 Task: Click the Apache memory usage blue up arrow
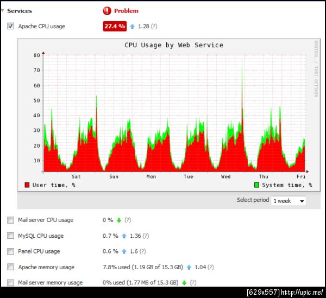pos(189,267)
